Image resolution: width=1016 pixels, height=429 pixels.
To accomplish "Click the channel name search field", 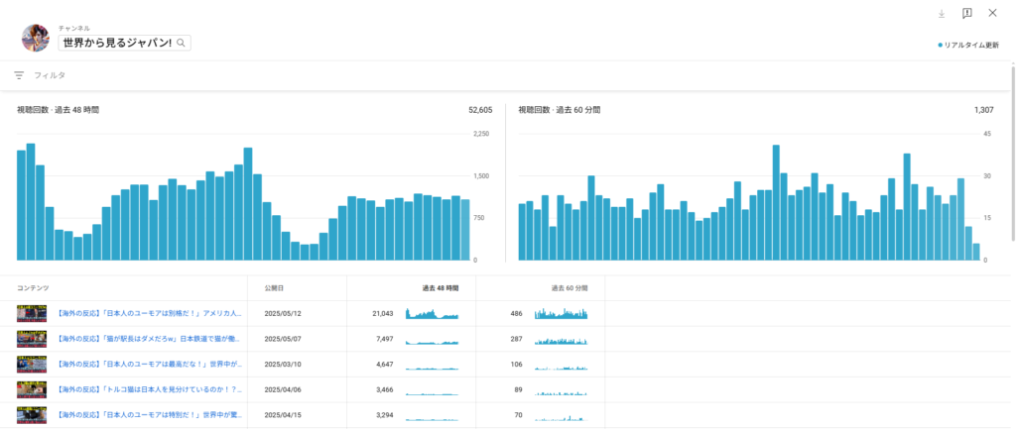I will [x=116, y=44].
